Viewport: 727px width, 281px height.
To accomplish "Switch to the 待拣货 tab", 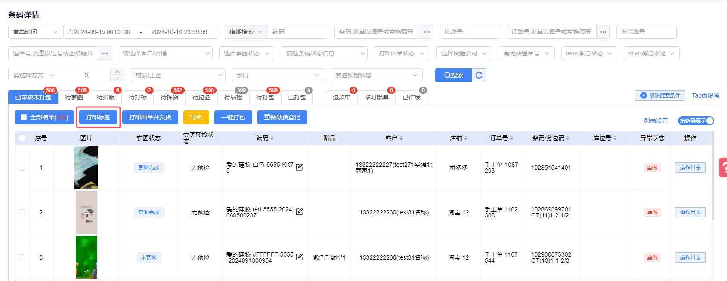I will [170, 97].
